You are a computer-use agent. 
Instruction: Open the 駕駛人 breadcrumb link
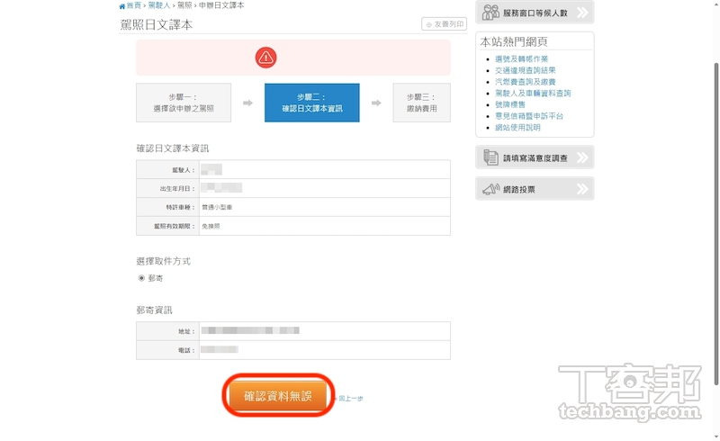tap(159, 5)
